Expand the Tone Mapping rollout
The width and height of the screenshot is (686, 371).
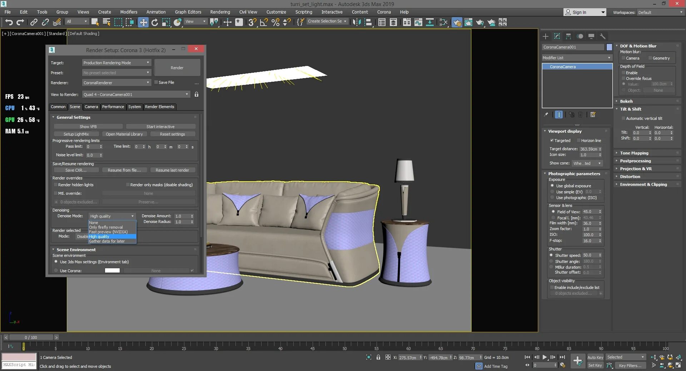[x=634, y=153]
